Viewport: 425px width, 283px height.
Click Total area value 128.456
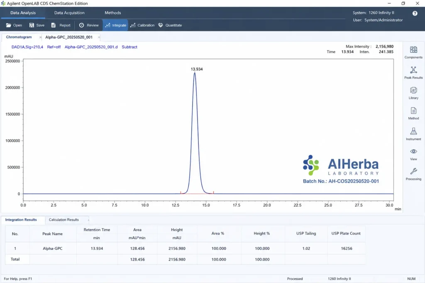pos(137,259)
